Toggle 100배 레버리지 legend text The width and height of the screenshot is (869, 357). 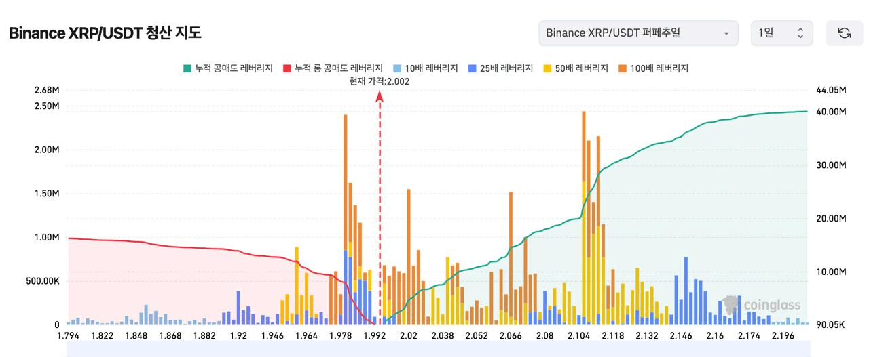tap(659, 68)
